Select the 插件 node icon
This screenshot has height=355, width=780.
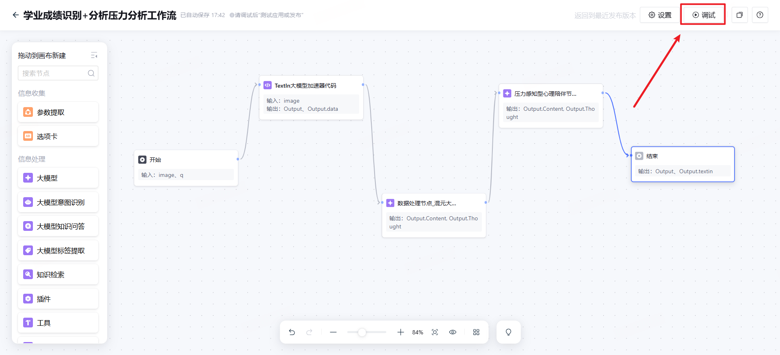tap(28, 299)
